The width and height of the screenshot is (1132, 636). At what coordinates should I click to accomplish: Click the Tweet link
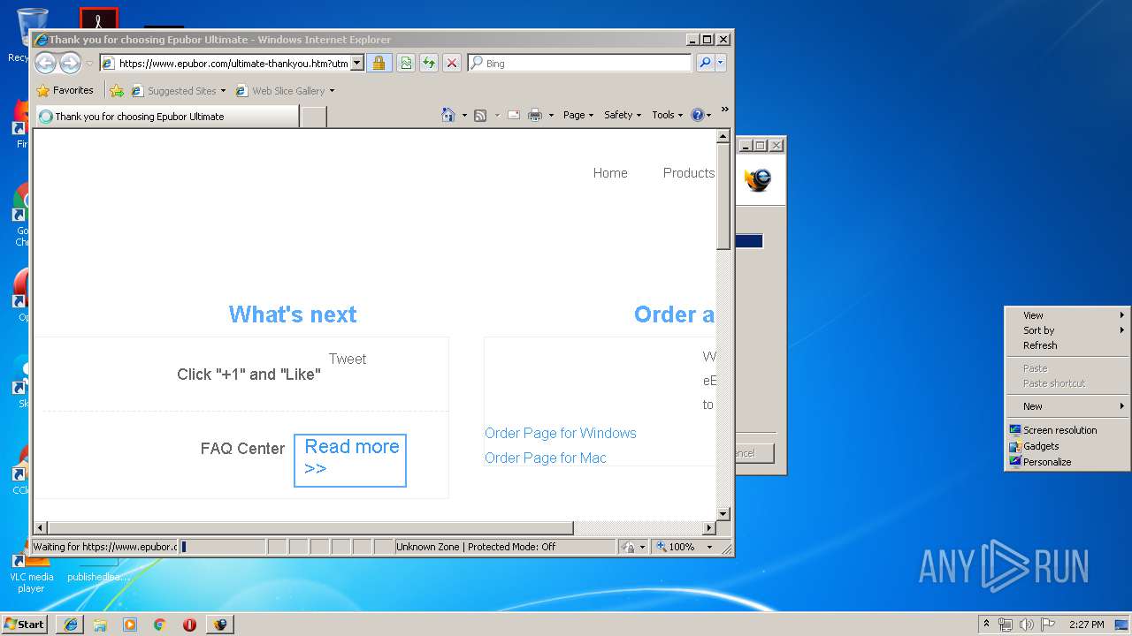click(x=348, y=359)
